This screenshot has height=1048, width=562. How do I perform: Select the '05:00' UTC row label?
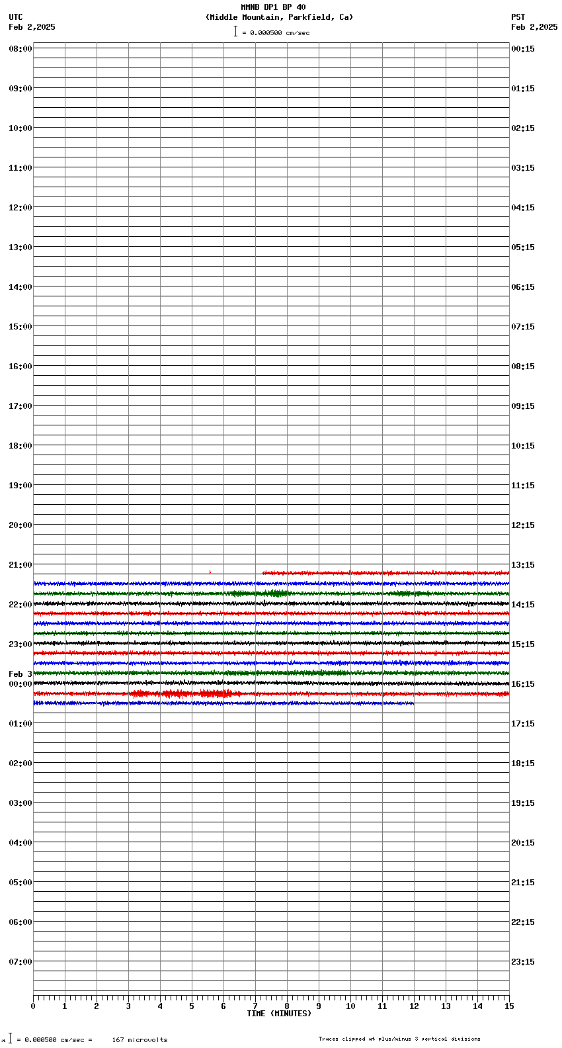tap(20, 883)
